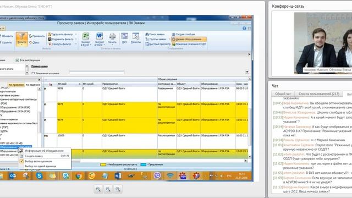The width and height of the screenshot is (352, 198).
Task: Export table with Экспорт в Excel
Action: click(86, 39)
